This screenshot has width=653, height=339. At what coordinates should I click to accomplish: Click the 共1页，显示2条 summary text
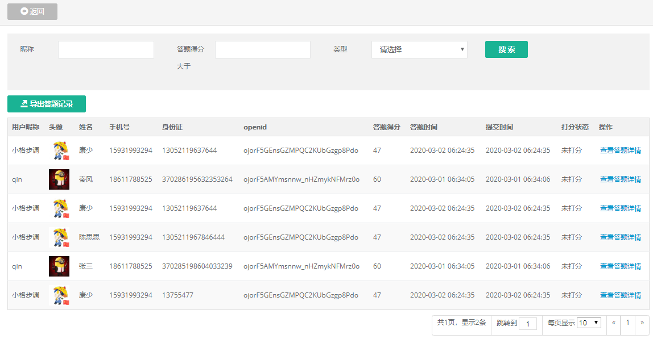pyautogui.click(x=461, y=323)
